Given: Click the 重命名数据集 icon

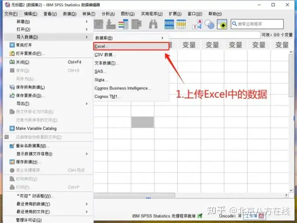Looking at the screenshot, I should coord(12,146).
